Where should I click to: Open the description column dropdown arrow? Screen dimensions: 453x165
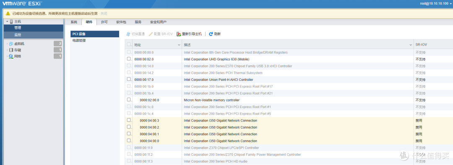coord(411,45)
